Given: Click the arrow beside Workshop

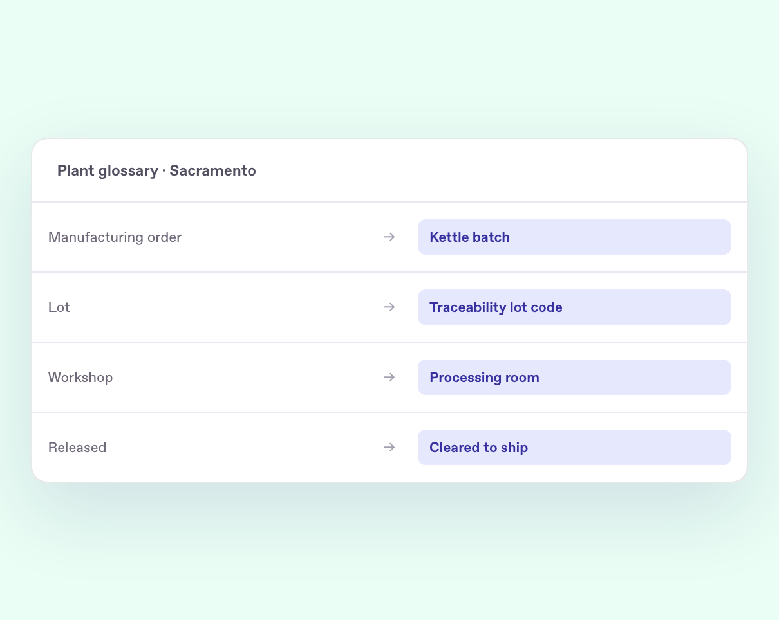Looking at the screenshot, I should 389,378.
